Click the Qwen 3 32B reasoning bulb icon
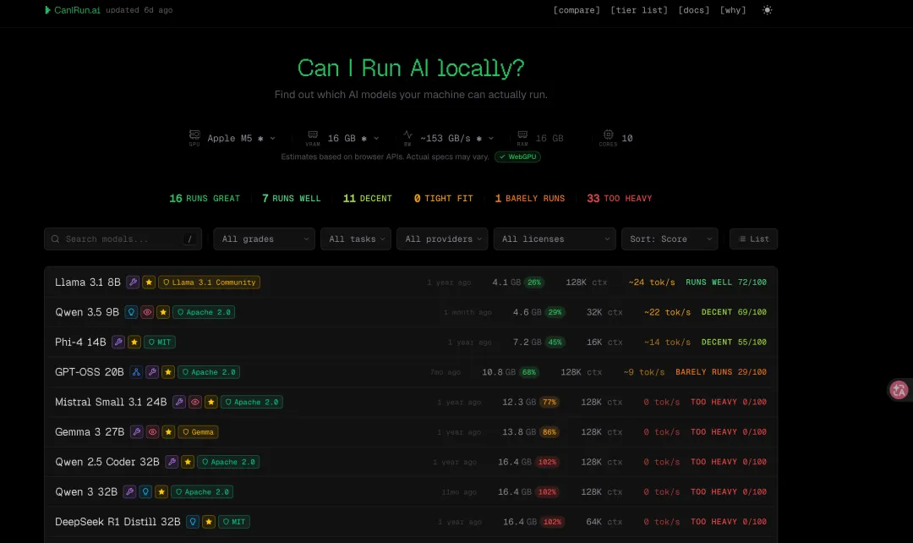Viewport: 913px width, 543px height. pos(145,491)
